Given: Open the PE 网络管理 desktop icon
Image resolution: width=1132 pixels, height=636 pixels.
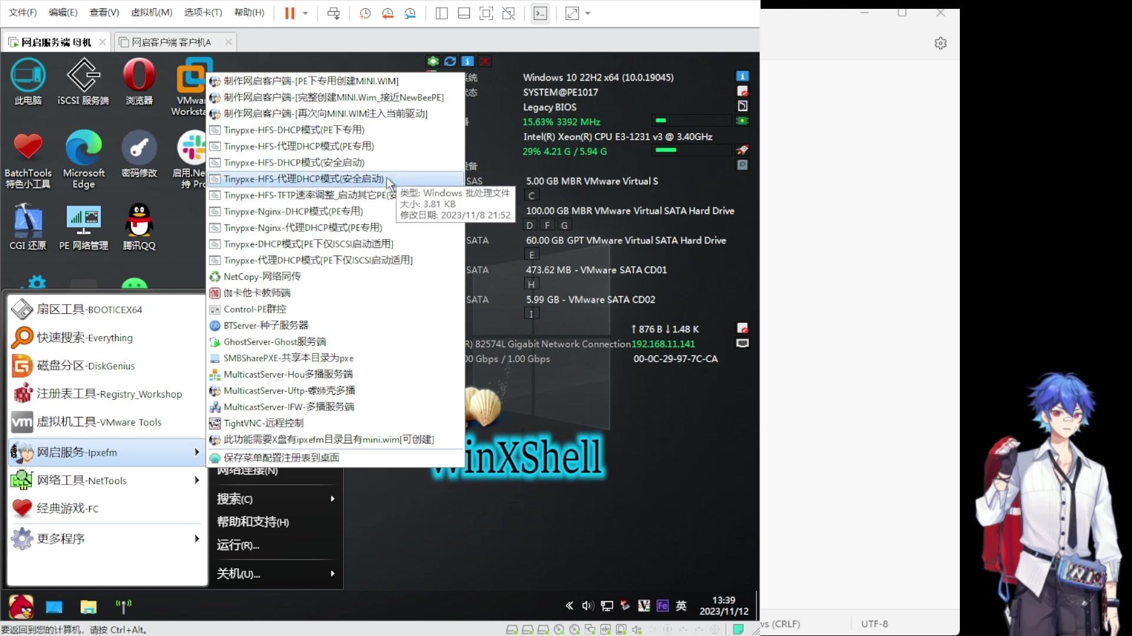Looking at the screenshot, I should click(x=84, y=227).
